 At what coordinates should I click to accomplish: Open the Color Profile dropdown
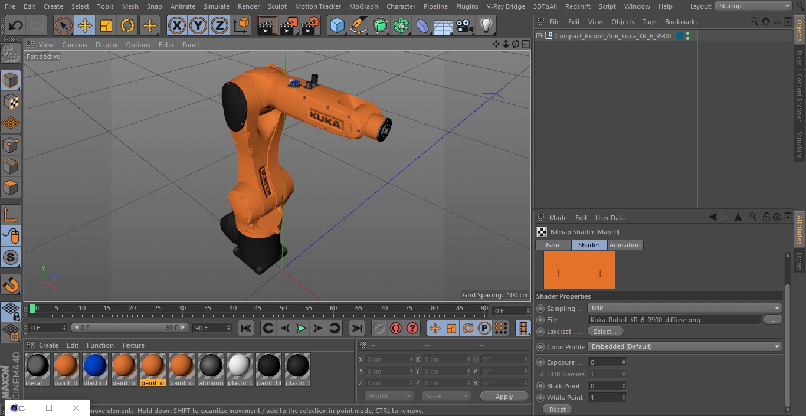click(x=685, y=346)
